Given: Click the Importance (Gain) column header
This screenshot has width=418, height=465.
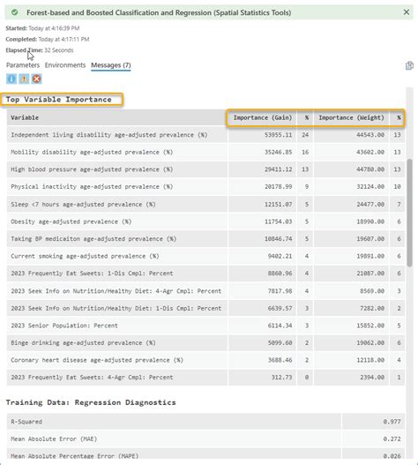Looking at the screenshot, I should click(263, 117).
